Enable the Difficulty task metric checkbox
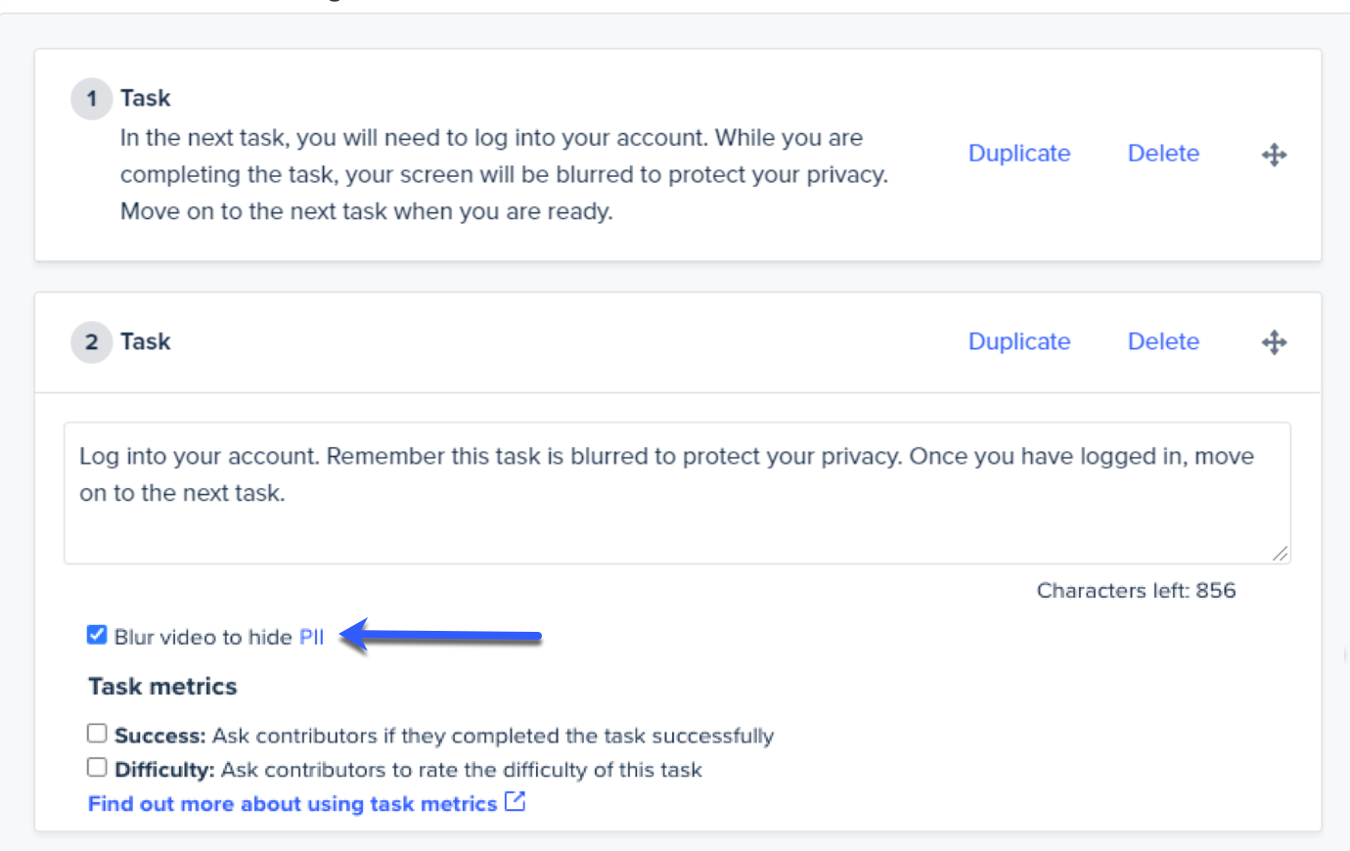This screenshot has height=851, width=1350. [x=96, y=768]
